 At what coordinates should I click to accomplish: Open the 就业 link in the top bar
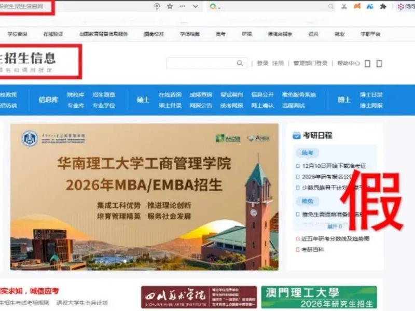[x=340, y=34]
